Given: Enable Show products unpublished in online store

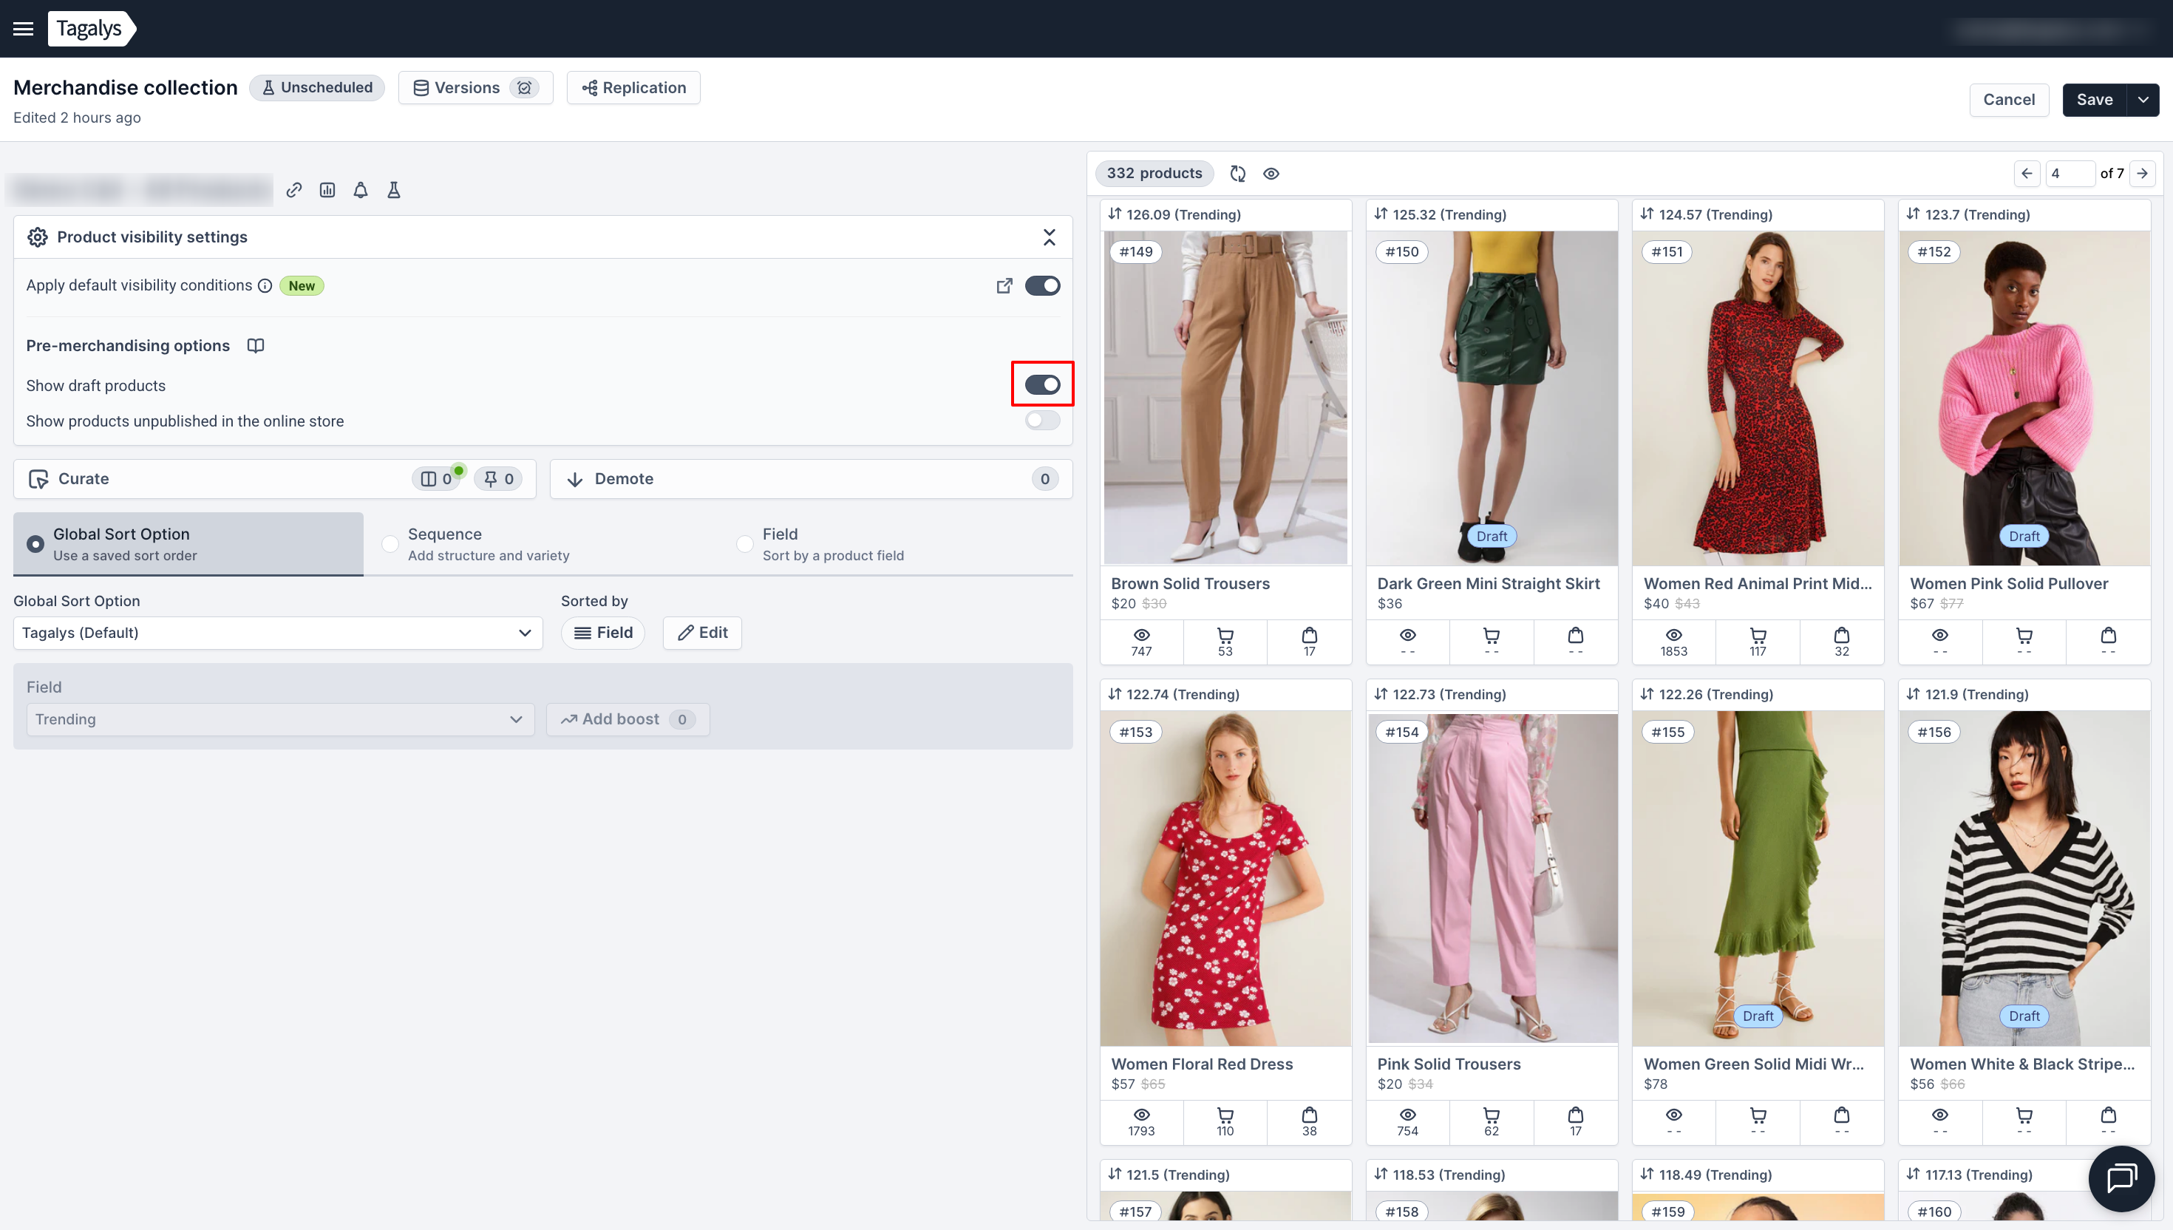Looking at the screenshot, I should tap(1042, 421).
